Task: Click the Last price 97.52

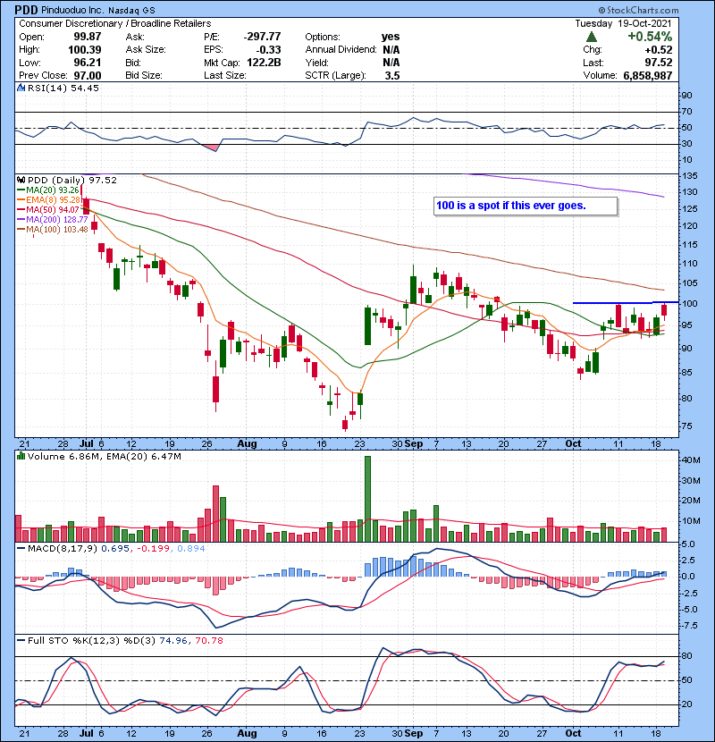Action: coord(658,63)
